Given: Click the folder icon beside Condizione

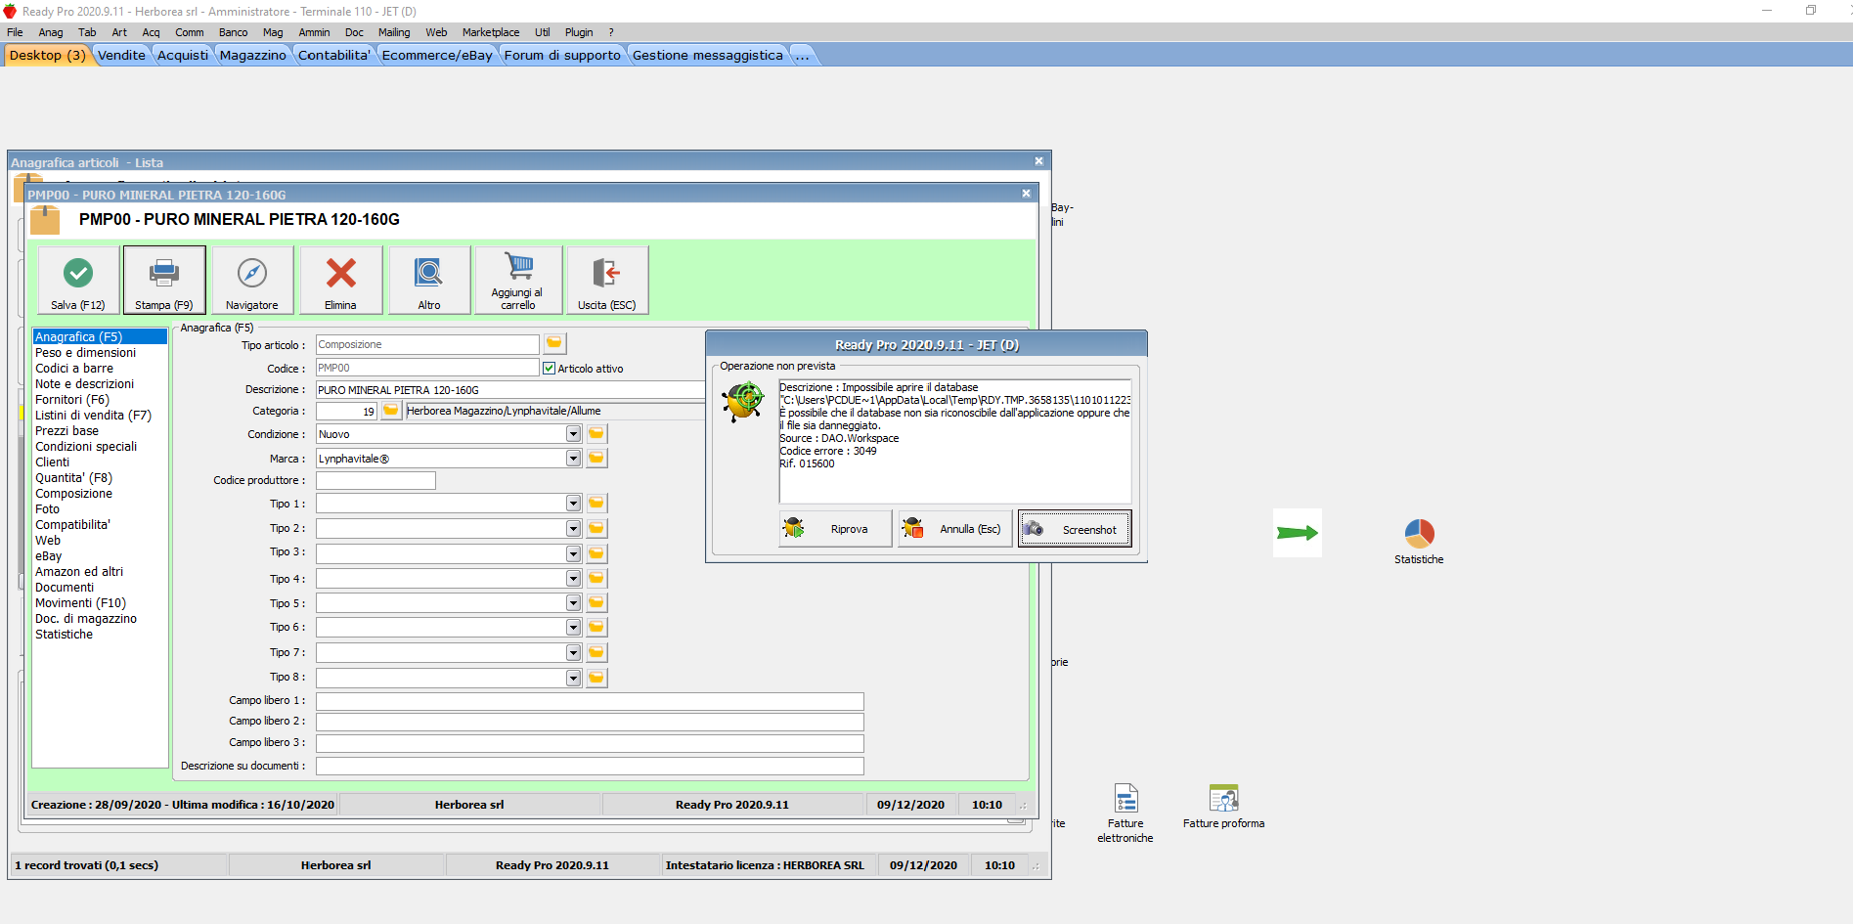Looking at the screenshot, I should [x=596, y=433].
